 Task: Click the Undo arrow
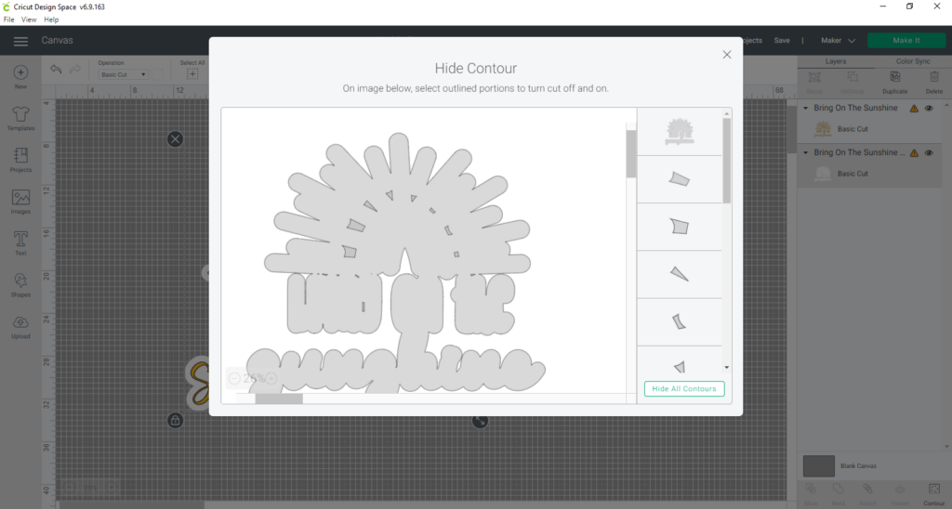click(x=56, y=69)
